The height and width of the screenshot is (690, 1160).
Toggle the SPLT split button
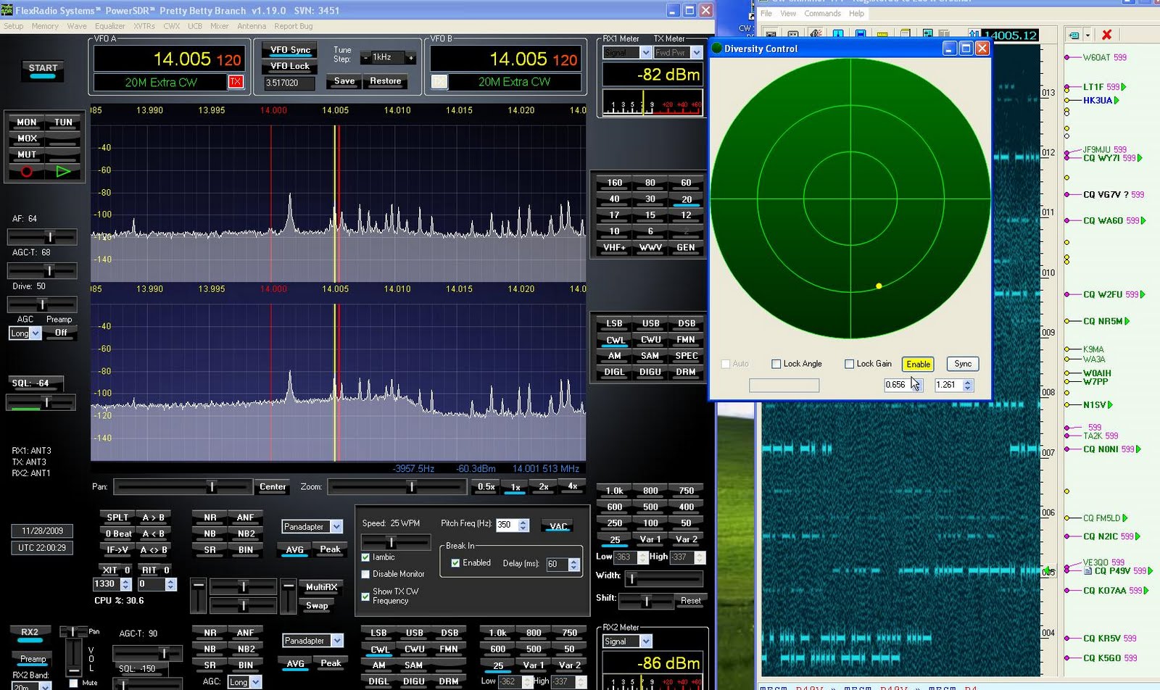tap(117, 517)
